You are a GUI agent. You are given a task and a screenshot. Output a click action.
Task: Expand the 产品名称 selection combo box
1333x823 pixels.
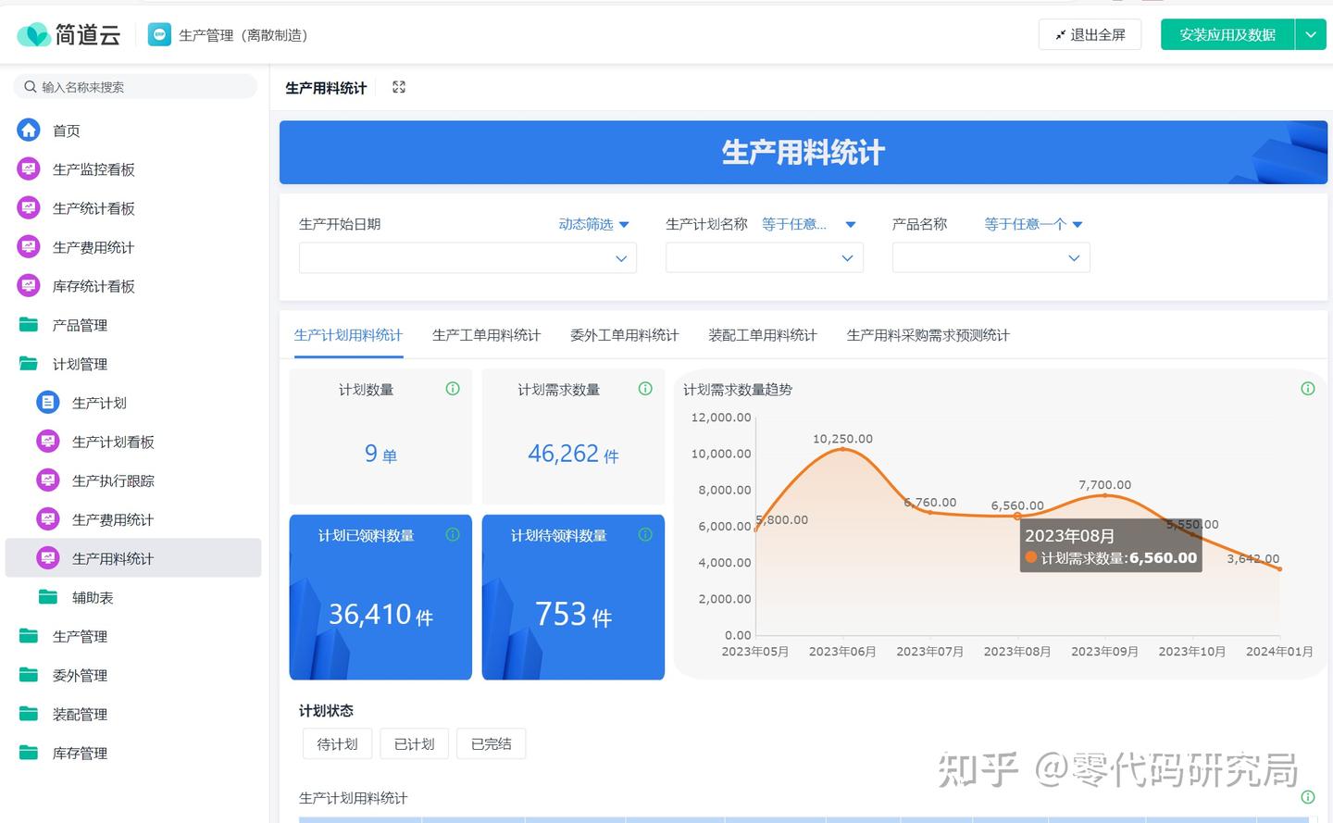(x=990, y=258)
